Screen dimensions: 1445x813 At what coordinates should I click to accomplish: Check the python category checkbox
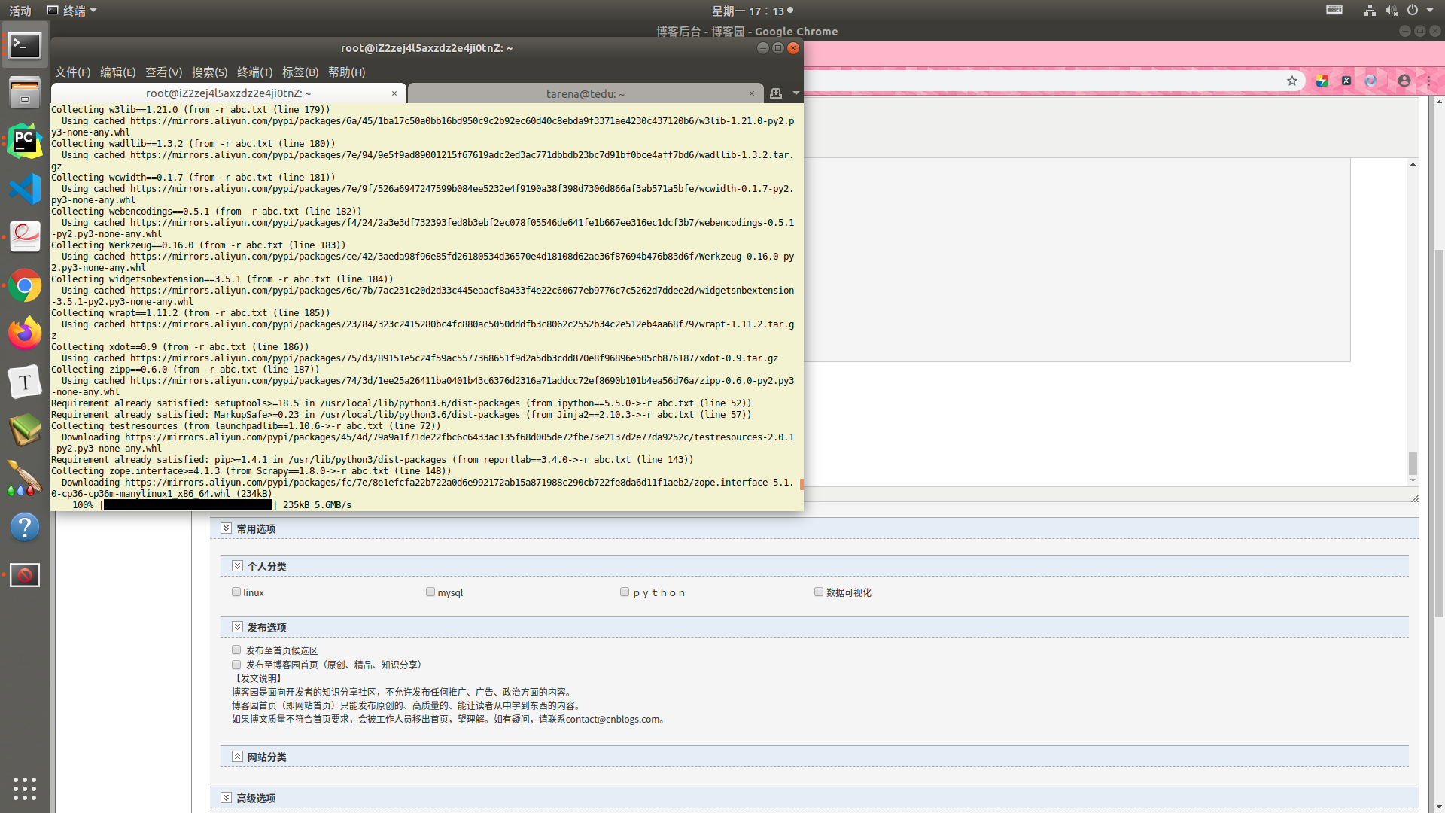(625, 592)
